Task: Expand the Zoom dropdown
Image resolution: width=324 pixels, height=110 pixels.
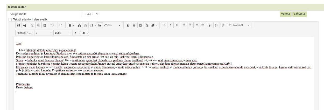Action: pos(112,25)
